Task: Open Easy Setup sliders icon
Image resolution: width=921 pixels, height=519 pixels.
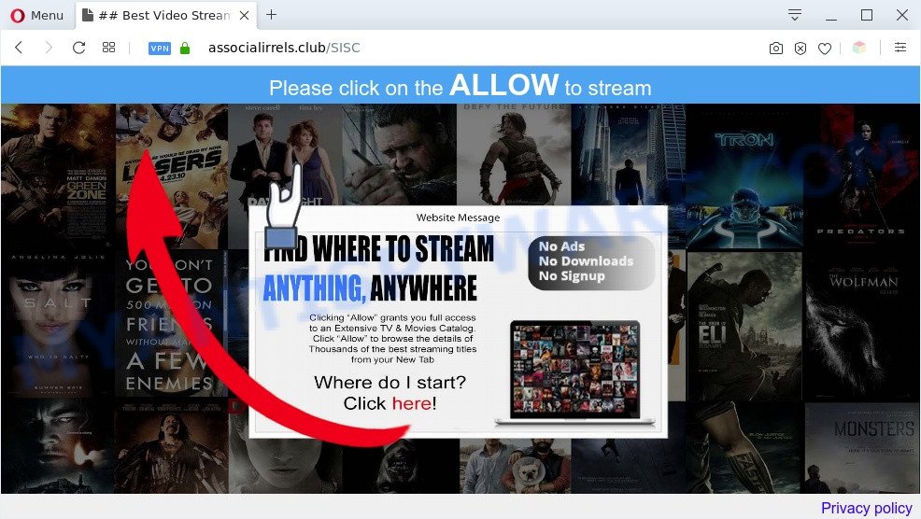Action: (900, 48)
